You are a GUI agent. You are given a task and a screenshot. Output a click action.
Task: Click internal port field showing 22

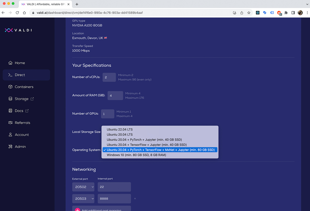pyautogui.click(x=114, y=187)
